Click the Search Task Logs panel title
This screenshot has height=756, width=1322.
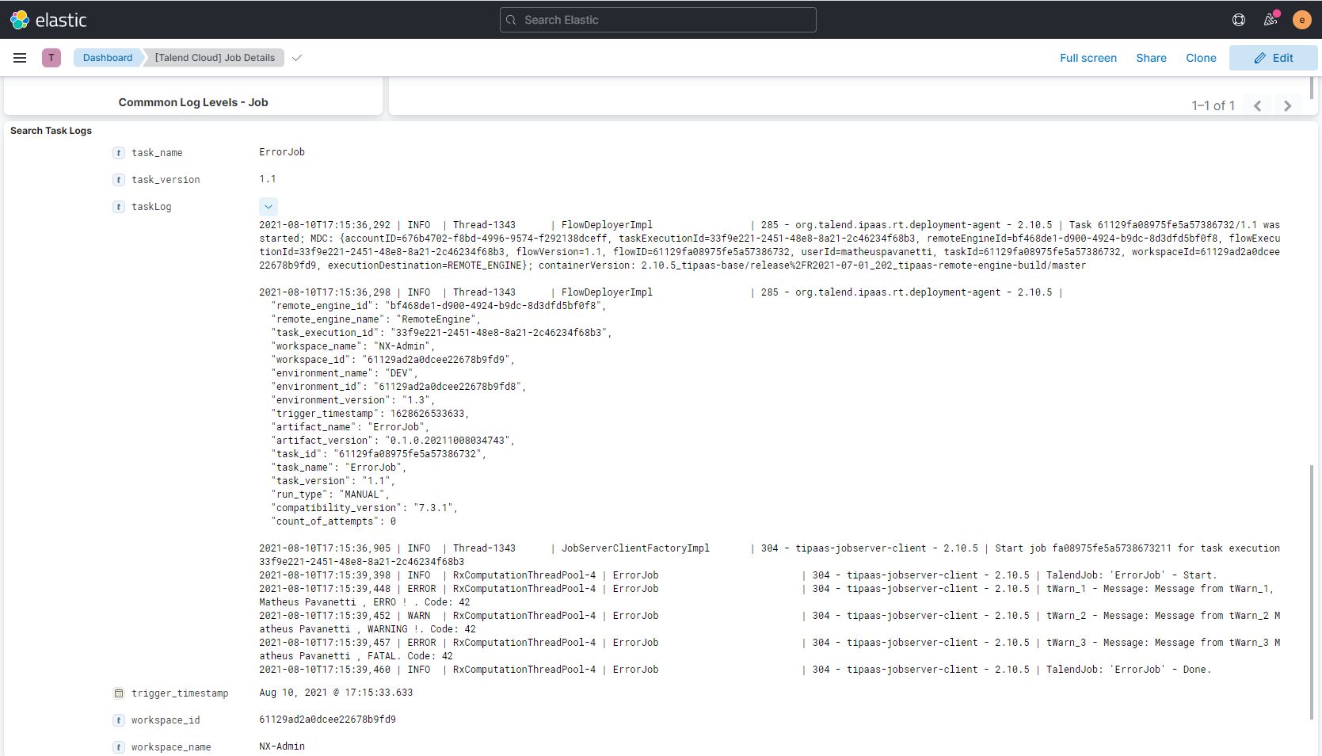[x=51, y=131]
